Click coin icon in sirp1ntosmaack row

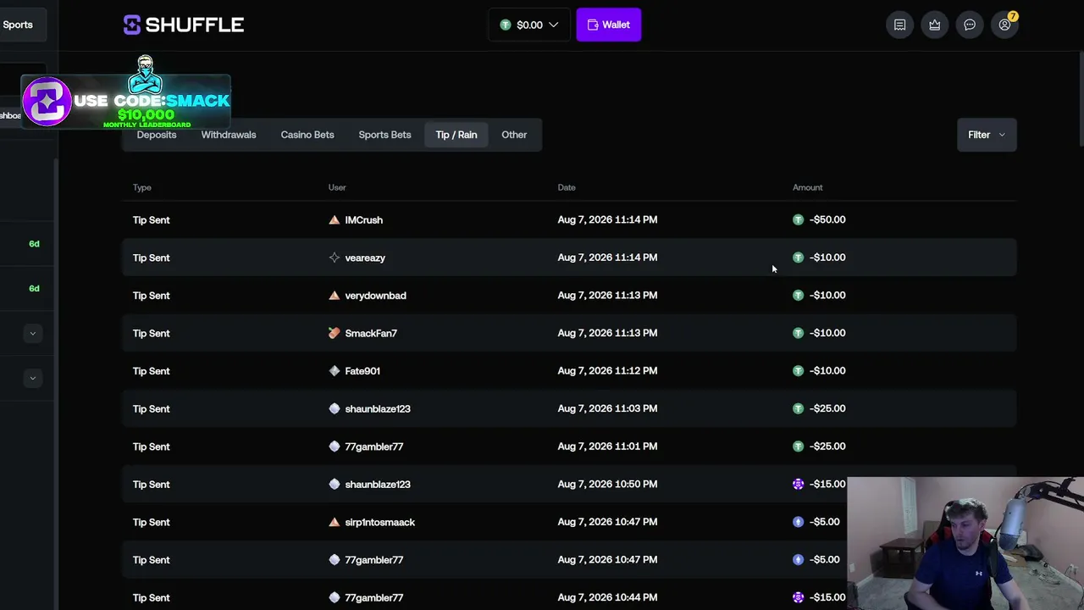pyautogui.click(x=798, y=522)
